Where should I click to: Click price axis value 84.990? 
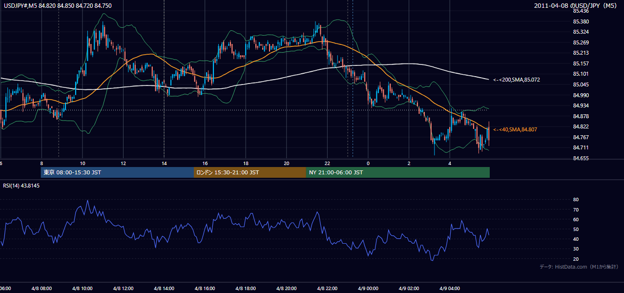(x=581, y=95)
